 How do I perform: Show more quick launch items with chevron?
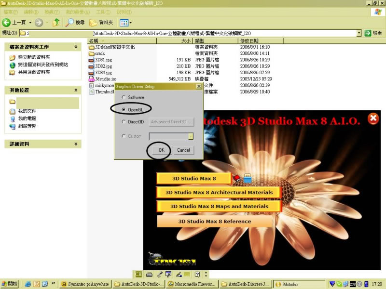pos(54,283)
